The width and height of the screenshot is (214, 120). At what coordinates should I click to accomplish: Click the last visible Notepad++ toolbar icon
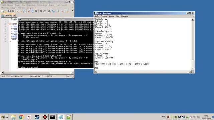click(67, 11)
